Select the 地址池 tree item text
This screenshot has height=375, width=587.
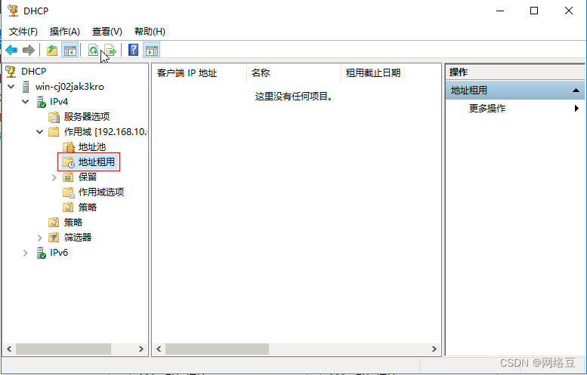coord(91,147)
